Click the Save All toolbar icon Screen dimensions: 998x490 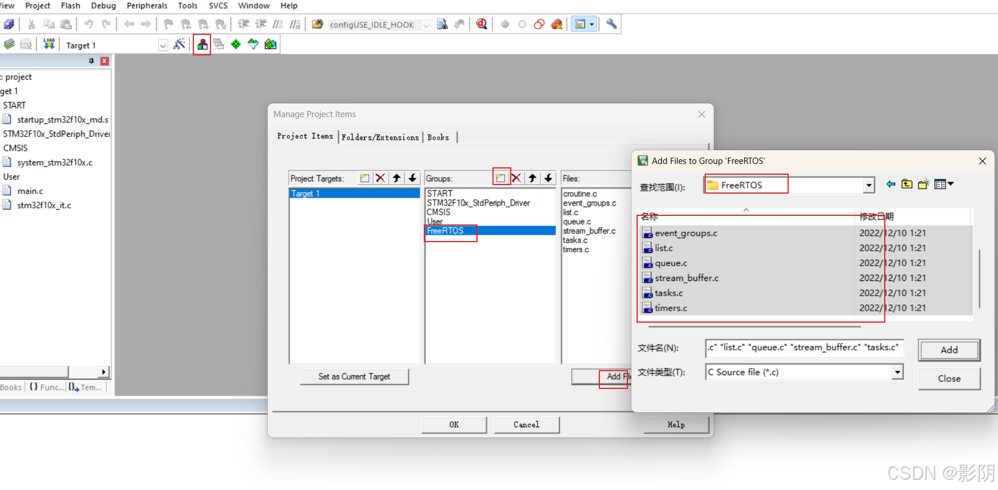coord(9,24)
